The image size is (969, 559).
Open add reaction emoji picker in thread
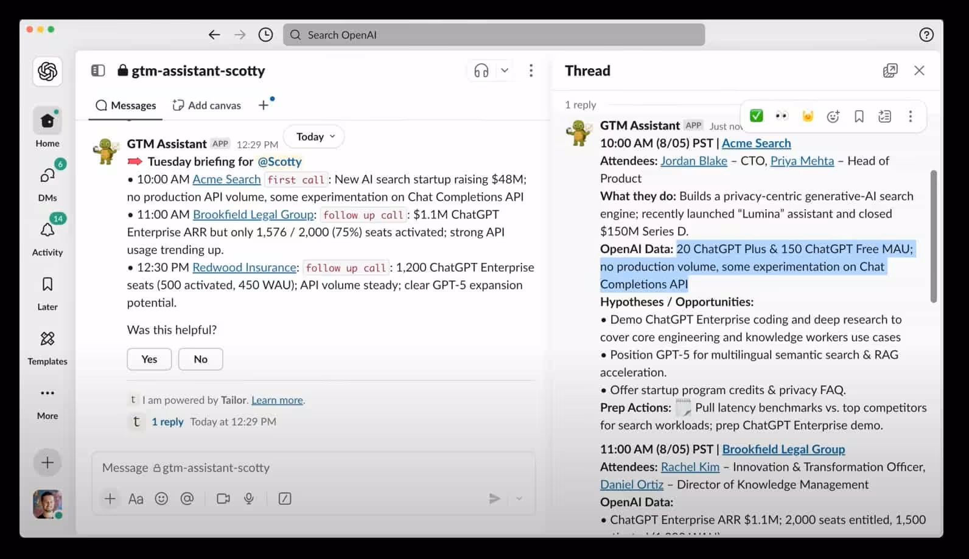pos(833,116)
